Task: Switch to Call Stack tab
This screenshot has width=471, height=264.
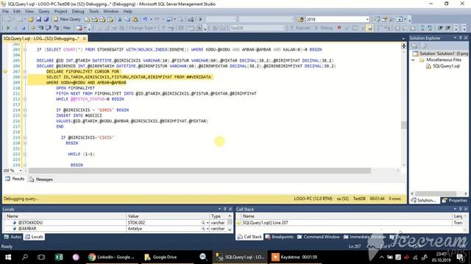Action: pos(249,237)
